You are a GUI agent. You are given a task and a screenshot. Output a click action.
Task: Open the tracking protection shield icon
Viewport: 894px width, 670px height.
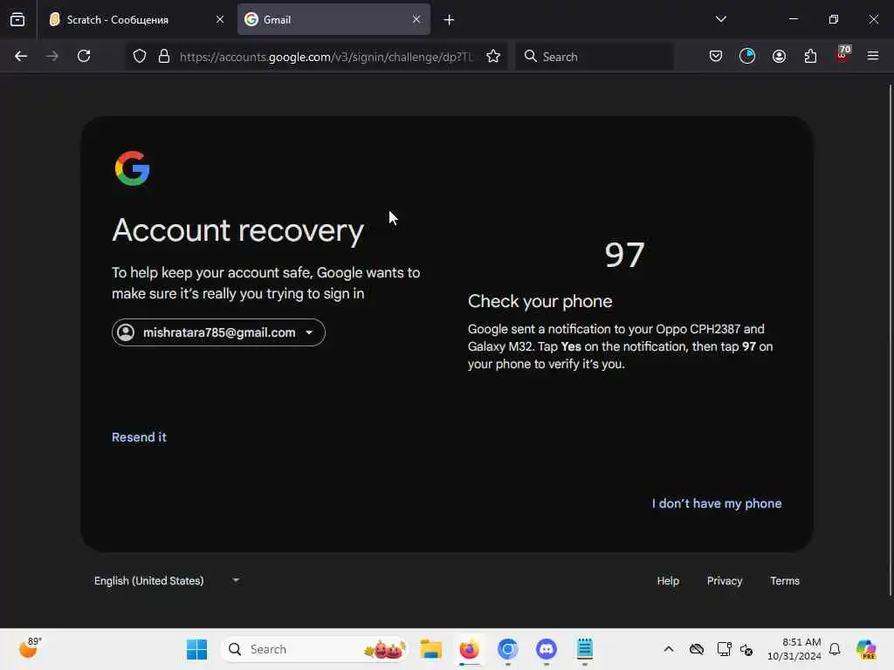point(140,56)
